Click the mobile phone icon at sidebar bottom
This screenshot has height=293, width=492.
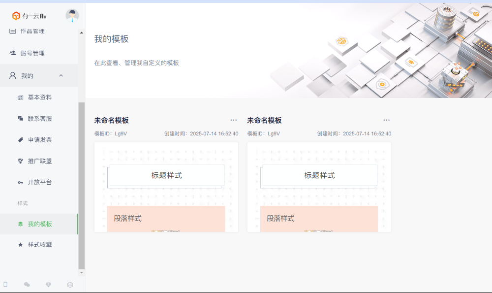5,285
